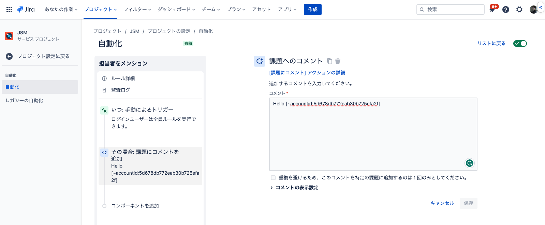Select the manual trigger step in rule

point(150,118)
